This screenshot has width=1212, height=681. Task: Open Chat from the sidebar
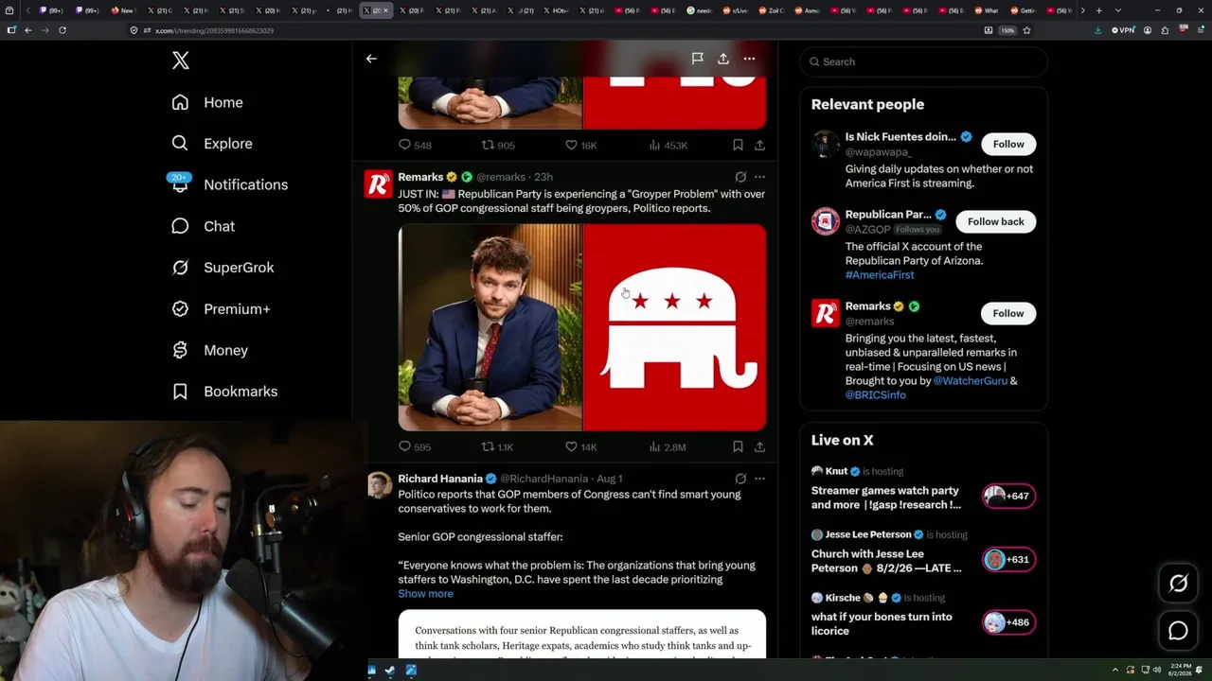click(203, 226)
